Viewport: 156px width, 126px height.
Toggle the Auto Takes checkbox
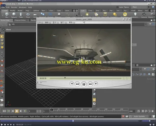pyautogui.click(x=117, y=7)
